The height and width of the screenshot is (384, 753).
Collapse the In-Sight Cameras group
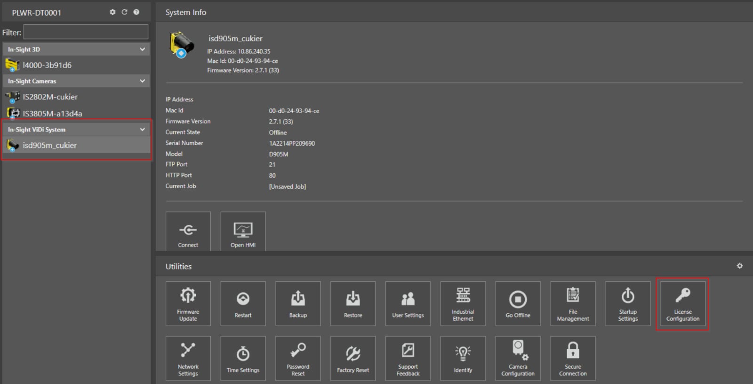coord(142,81)
